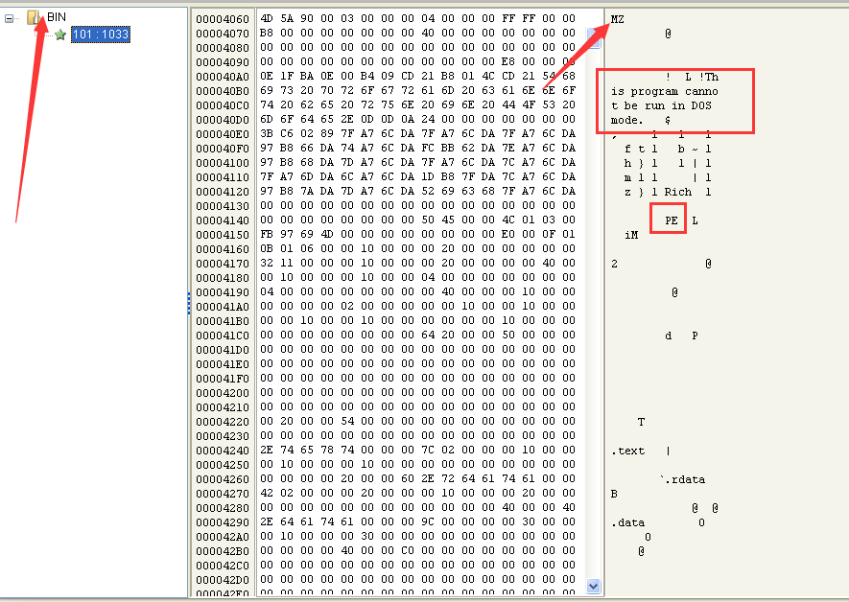Screen dimensions: 849x602
Task: Click the splitter handle between tree and hex panes
Action: point(189,304)
